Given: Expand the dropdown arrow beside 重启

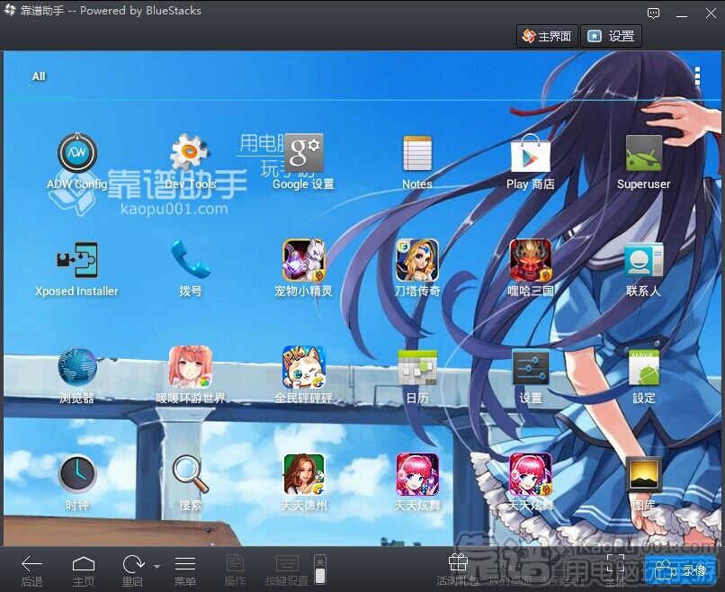Looking at the screenshot, I should coord(157,567).
